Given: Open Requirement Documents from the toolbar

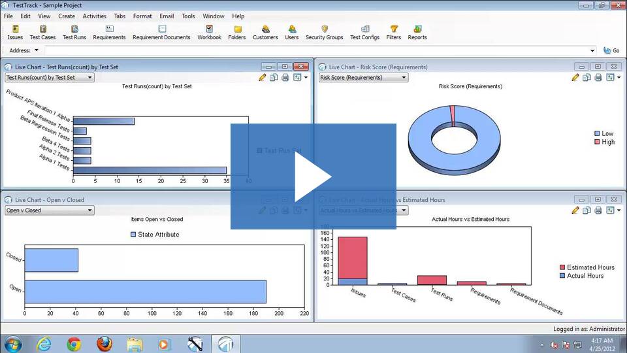Looking at the screenshot, I should [161, 33].
